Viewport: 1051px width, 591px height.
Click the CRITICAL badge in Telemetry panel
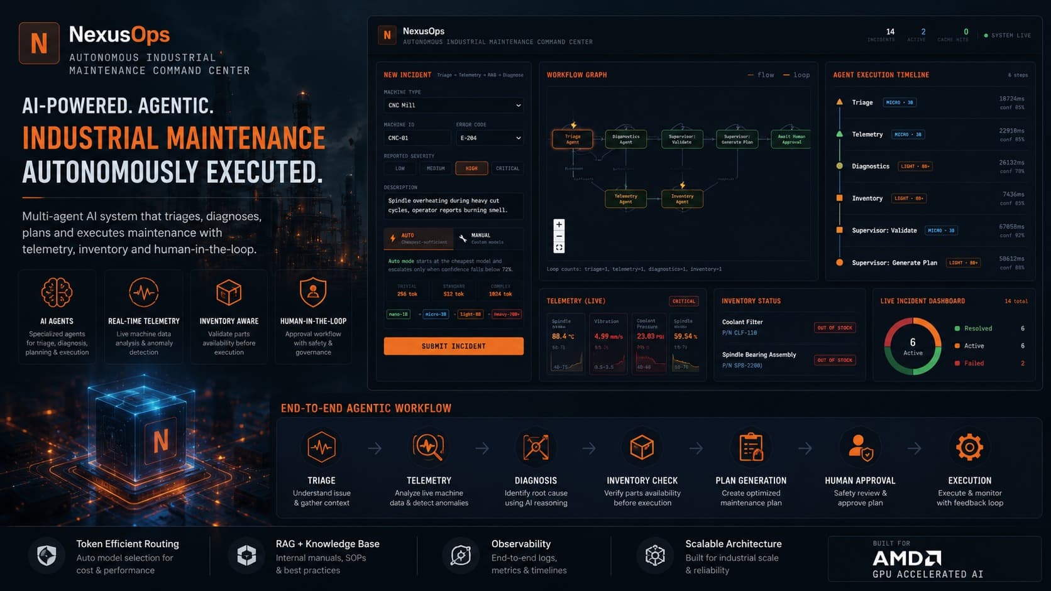point(683,301)
